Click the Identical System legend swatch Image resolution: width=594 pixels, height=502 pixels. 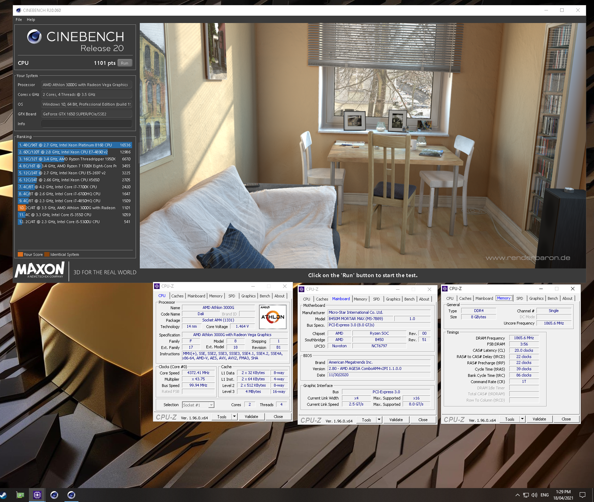[x=47, y=254]
